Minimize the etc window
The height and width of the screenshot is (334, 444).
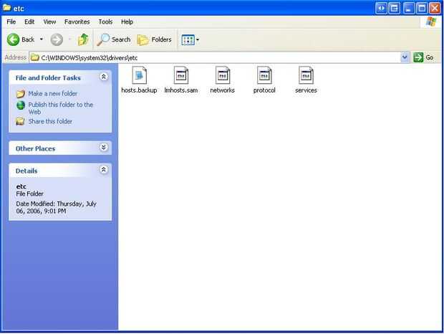(x=408, y=8)
